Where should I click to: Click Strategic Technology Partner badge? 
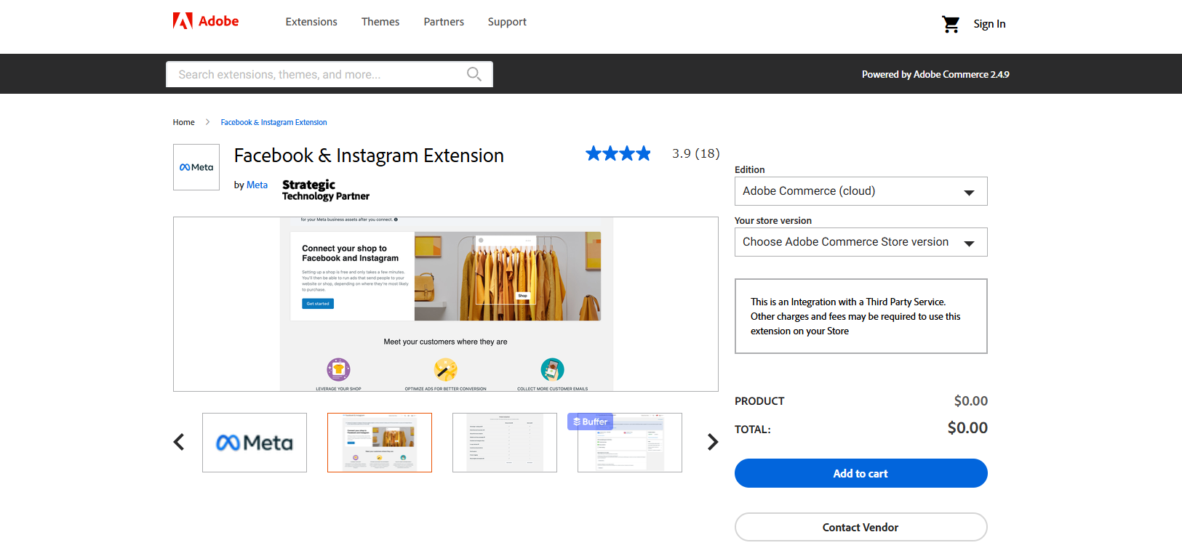(x=326, y=190)
